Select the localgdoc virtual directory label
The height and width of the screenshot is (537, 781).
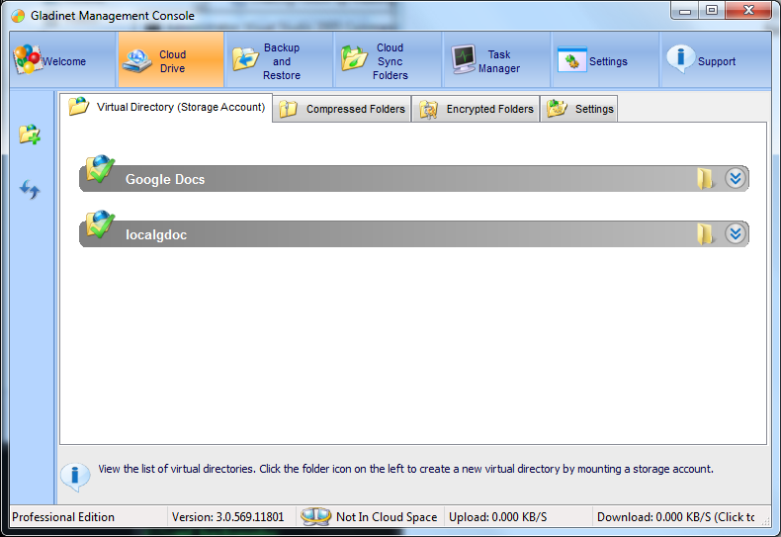(x=156, y=234)
